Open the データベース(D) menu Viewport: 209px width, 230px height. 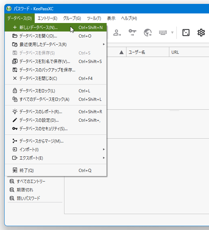tap(19, 18)
